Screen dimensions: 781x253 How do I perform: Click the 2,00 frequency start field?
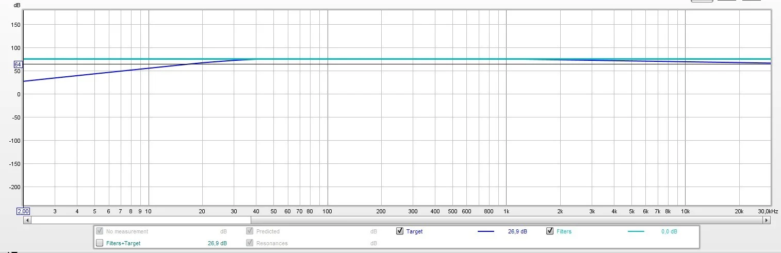pos(23,211)
